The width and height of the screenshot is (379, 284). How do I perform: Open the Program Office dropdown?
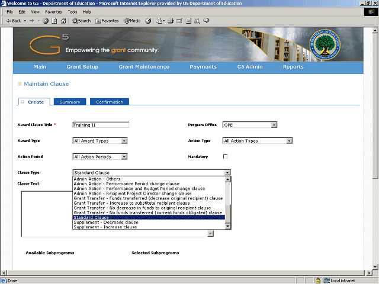250,125
